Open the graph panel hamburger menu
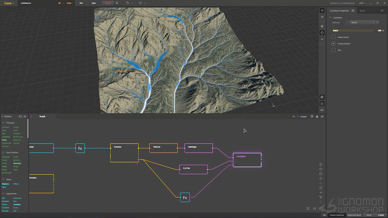Viewport: 388px width, 218px height. coord(322,117)
